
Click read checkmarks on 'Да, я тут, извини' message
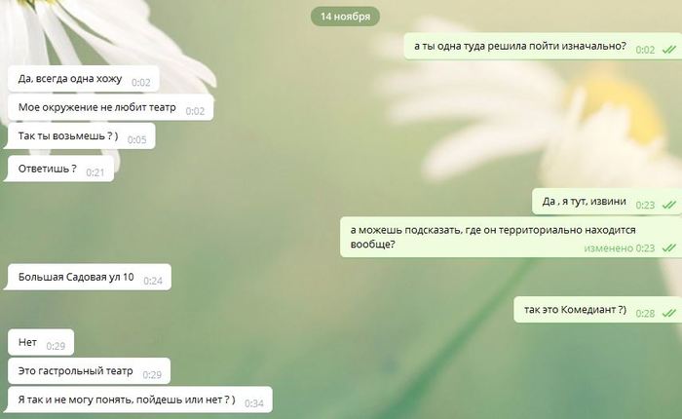(669, 205)
